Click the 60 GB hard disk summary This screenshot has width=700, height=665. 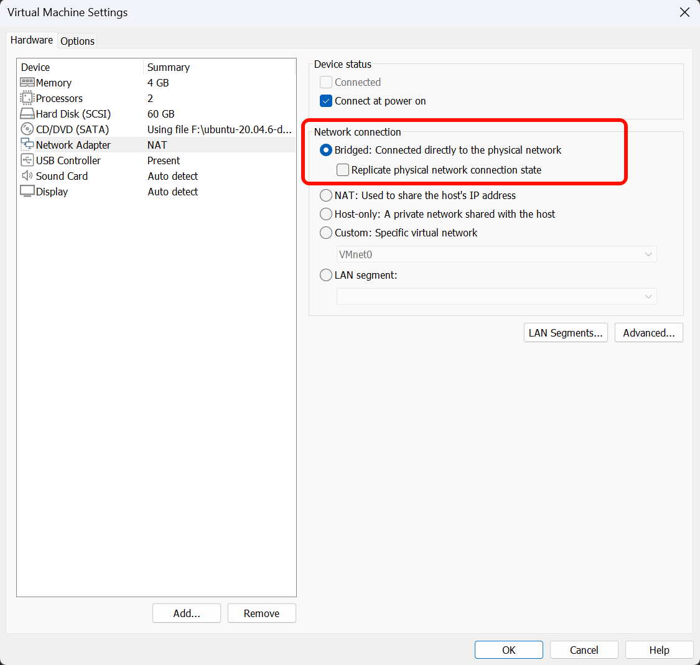tap(161, 114)
